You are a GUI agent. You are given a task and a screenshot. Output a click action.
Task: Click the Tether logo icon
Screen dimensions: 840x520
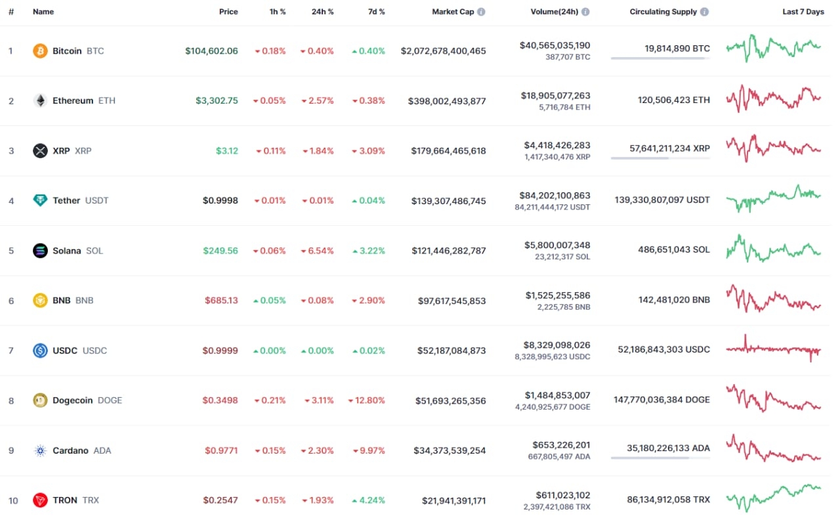point(41,200)
